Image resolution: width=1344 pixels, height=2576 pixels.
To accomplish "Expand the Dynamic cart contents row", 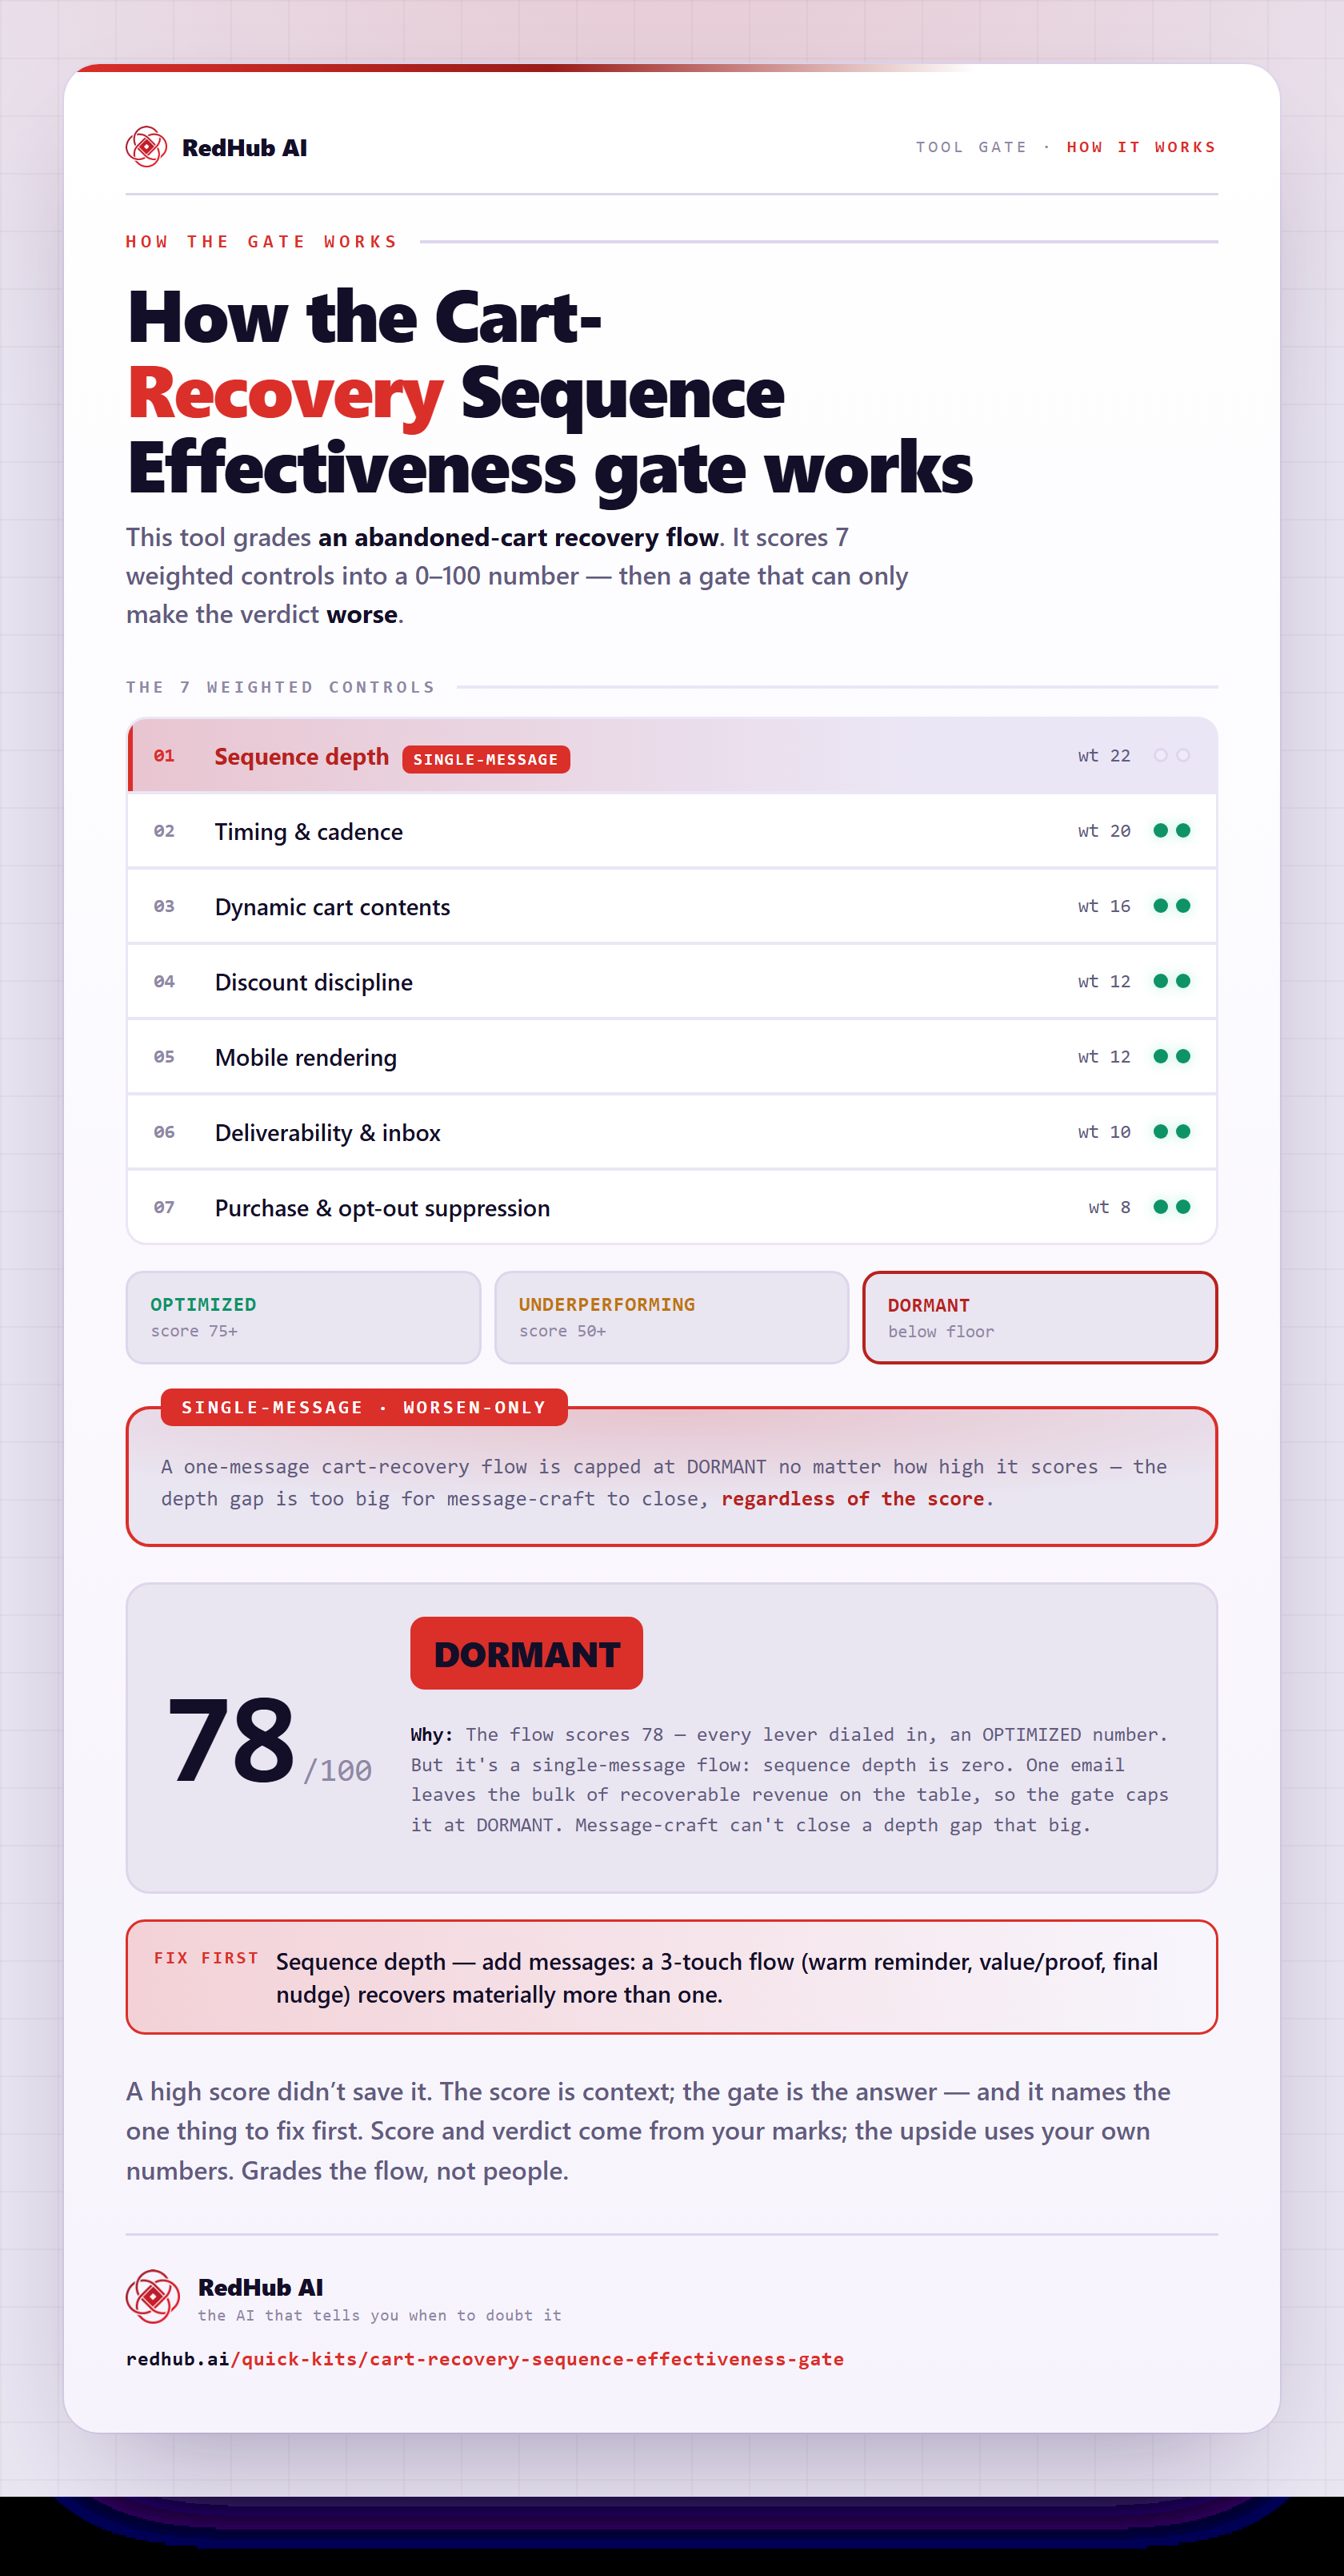I will 671,906.
